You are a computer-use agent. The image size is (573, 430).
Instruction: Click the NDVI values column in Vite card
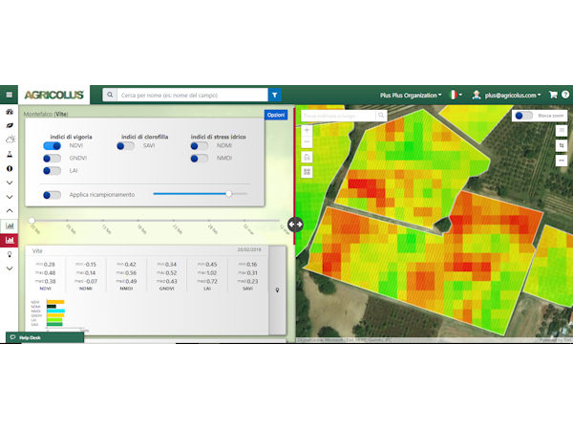(x=45, y=276)
